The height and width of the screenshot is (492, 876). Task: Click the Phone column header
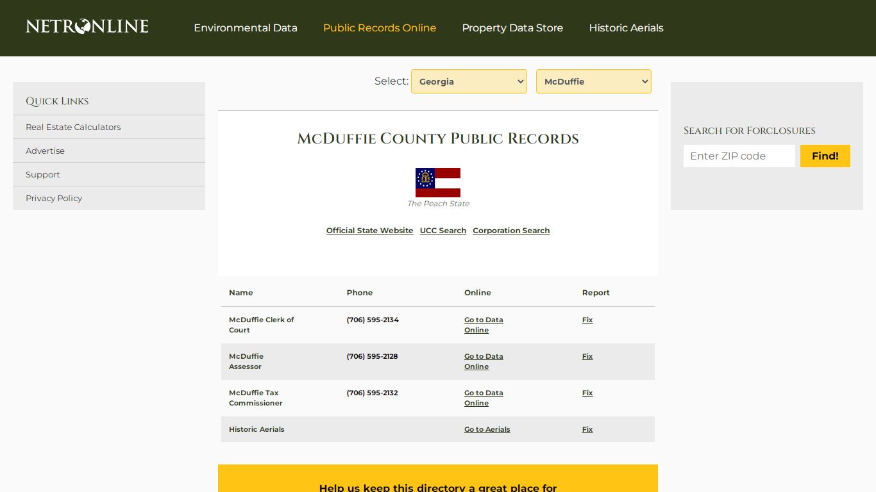pos(360,293)
